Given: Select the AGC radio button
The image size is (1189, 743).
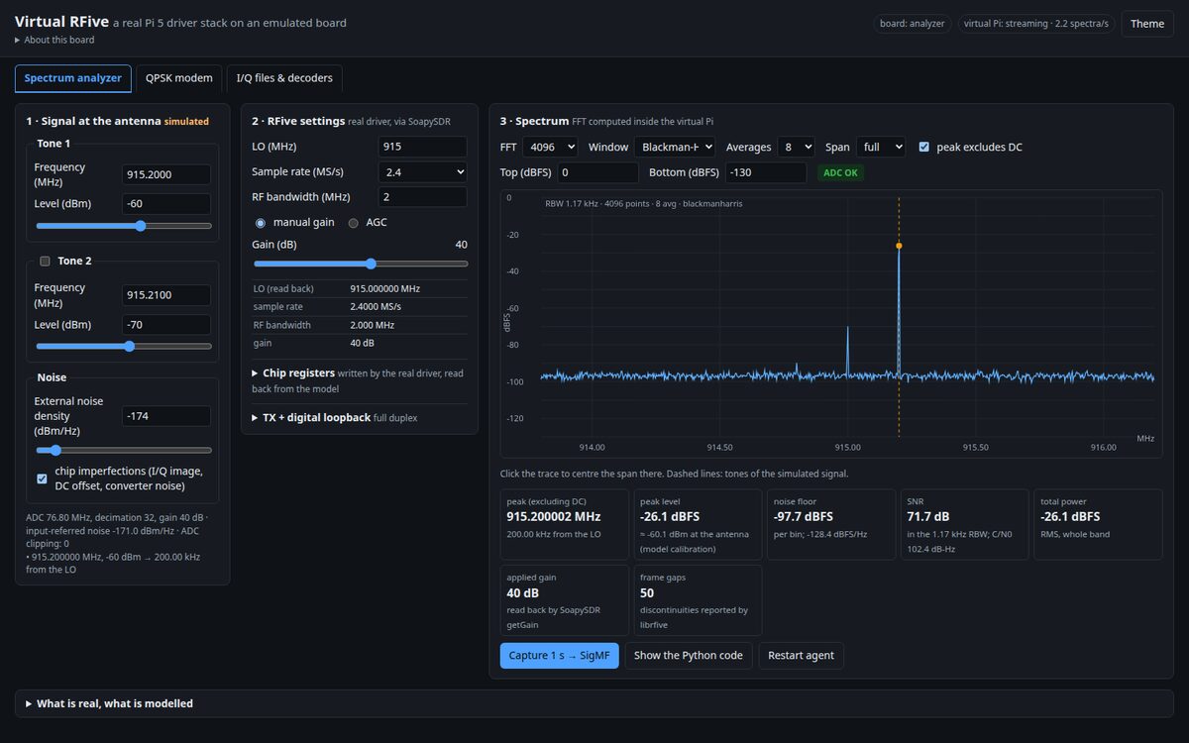Looking at the screenshot, I should [353, 223].
